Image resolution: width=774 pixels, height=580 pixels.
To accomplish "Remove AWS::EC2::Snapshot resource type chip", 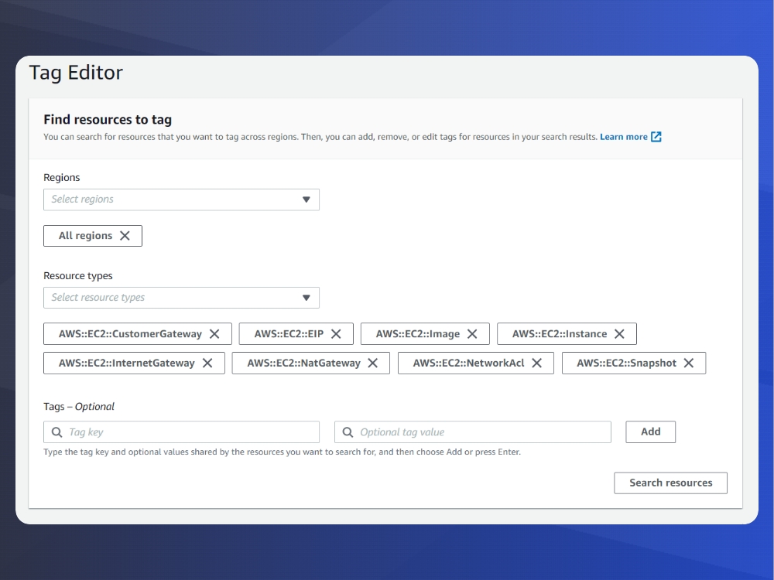I will pos(689,363).
